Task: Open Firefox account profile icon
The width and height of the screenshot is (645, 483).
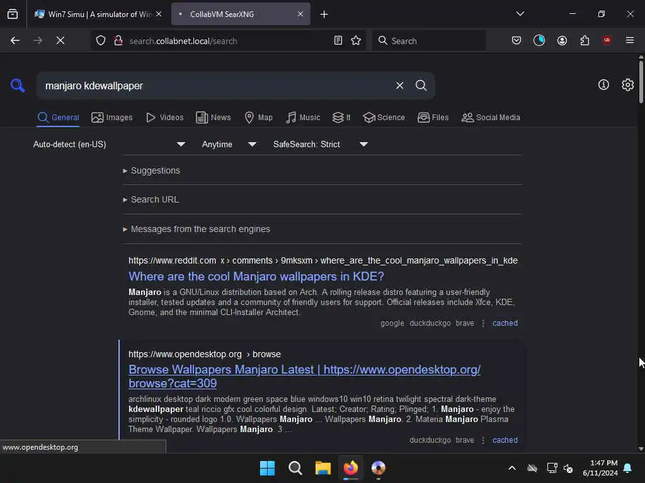Action: click(562, 40)
